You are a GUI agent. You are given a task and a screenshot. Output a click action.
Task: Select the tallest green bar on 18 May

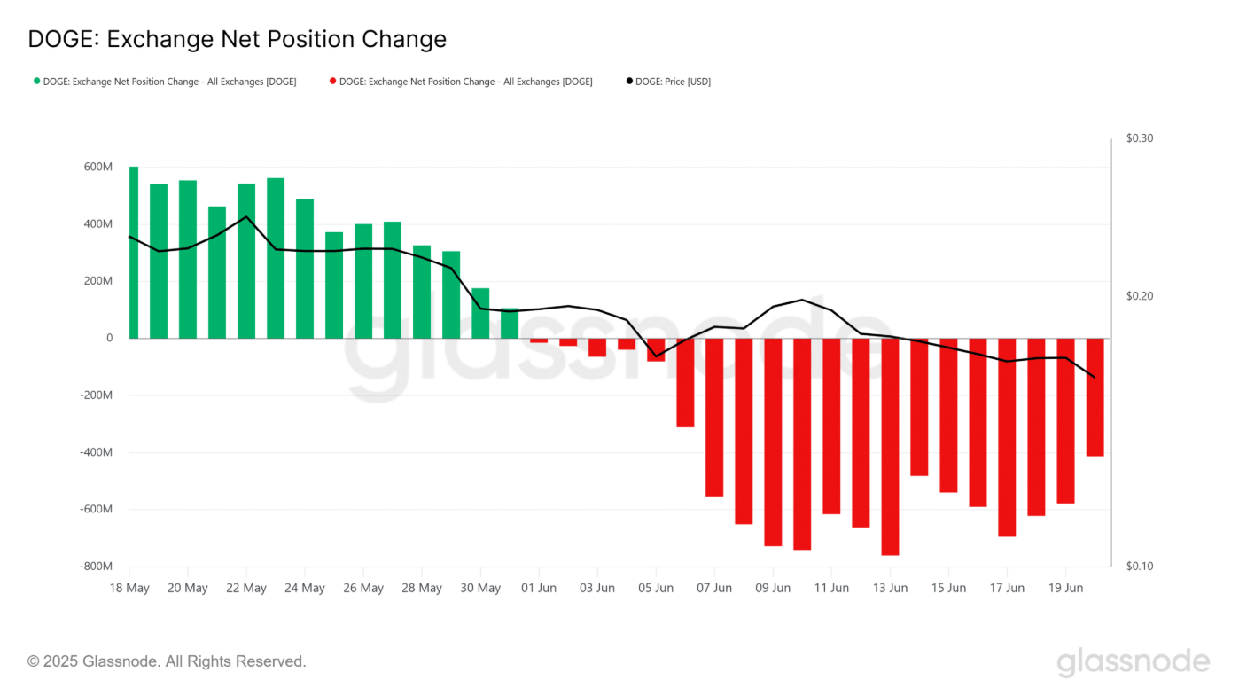point(134,253)
